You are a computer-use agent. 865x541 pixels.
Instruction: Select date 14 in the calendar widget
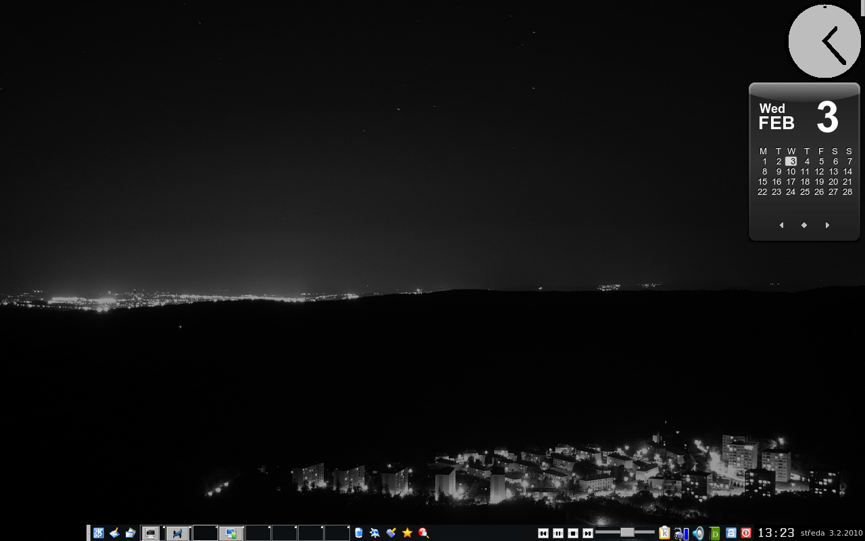pos(847,172)
